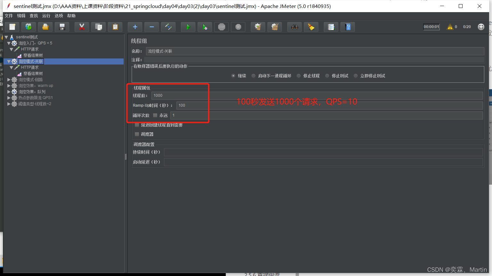Viewport: 492px width, 276px height.
Task: Enable the 永远 loop forever checkbox
Action: [x=155, y=115]
